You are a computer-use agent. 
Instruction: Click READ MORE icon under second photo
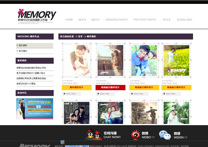(98, 94)
